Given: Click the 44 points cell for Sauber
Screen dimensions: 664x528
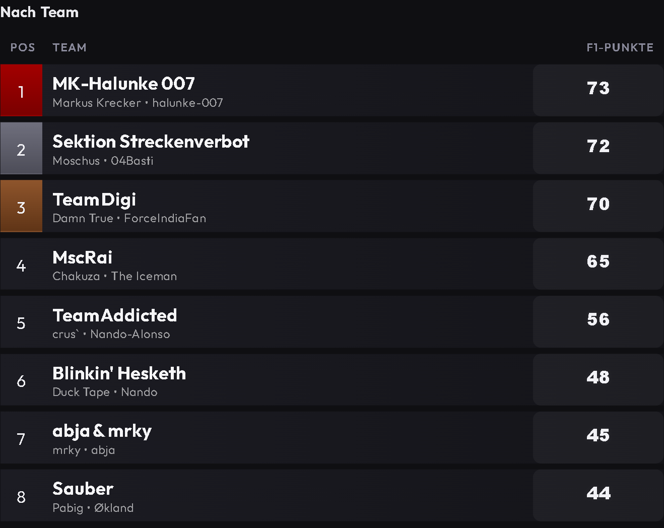Looking at the screenshot, I should (x=598, y=496).
